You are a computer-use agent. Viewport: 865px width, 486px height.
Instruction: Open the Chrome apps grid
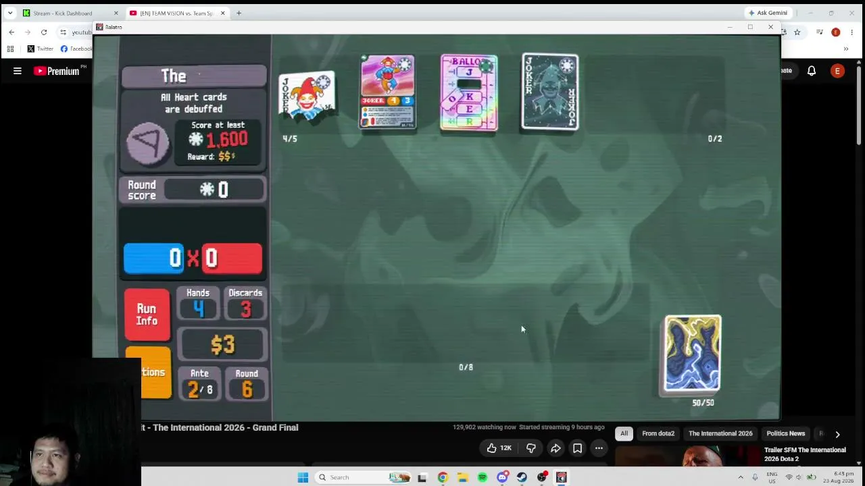point(10,49)
